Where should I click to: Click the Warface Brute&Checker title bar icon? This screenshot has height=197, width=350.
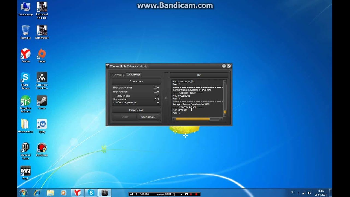(108, 66)
